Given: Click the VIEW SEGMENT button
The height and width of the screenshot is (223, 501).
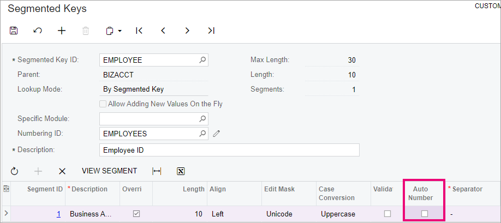Looking at the screenshot, I should (109, 171).
